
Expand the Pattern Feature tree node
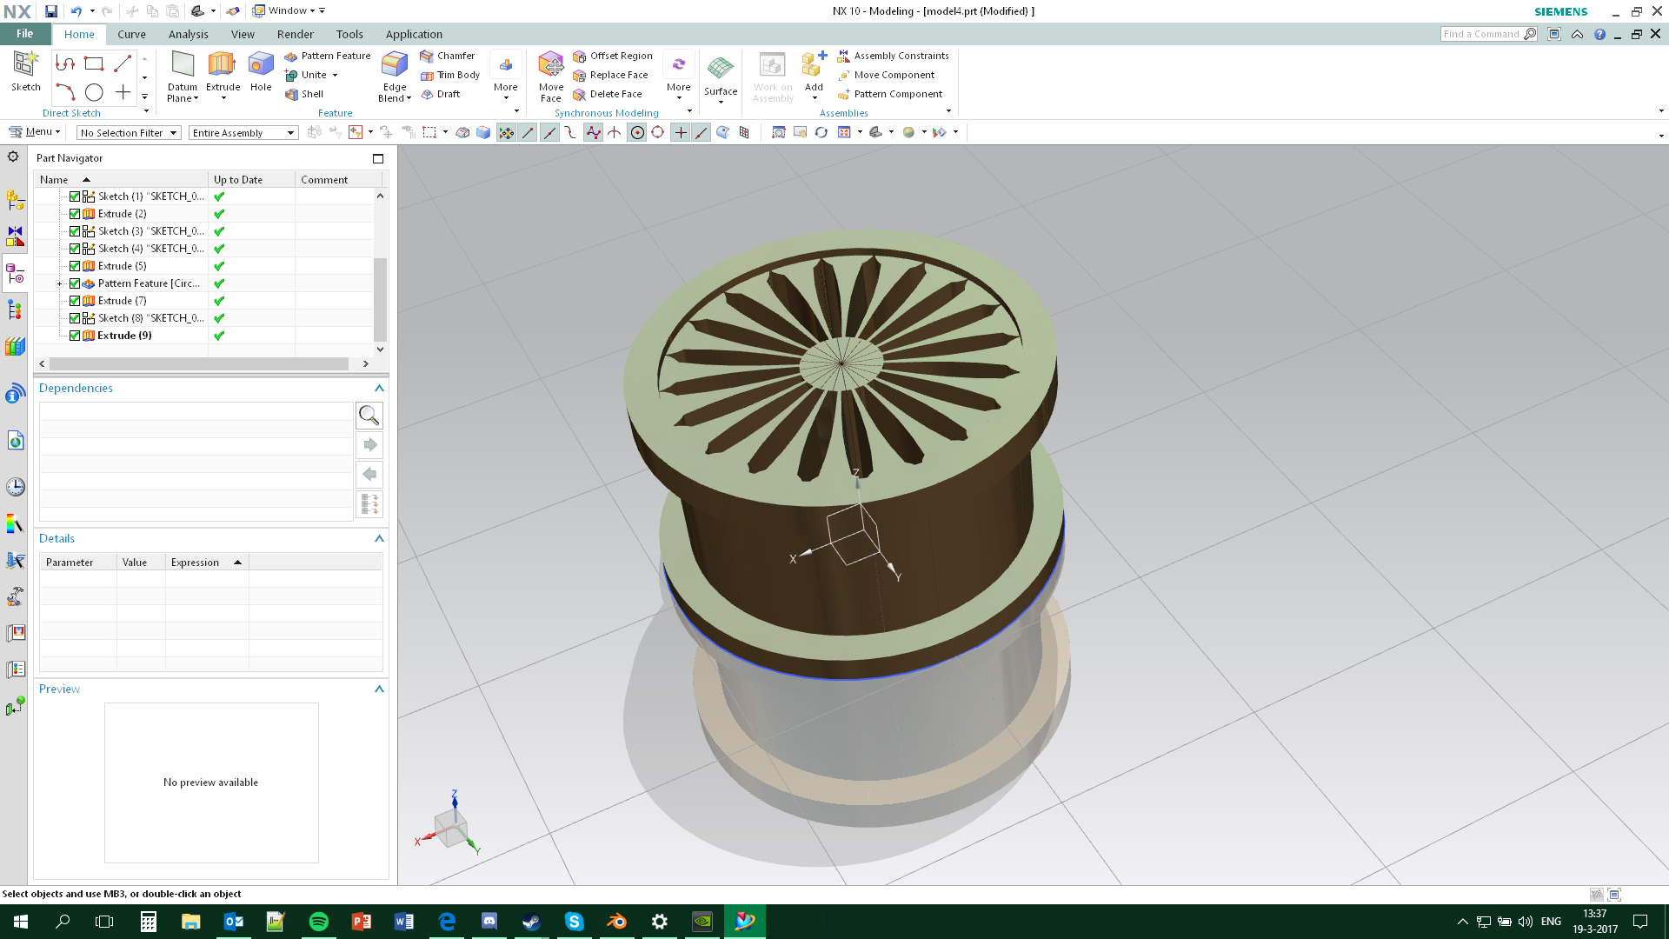click(x=59, y=283)
